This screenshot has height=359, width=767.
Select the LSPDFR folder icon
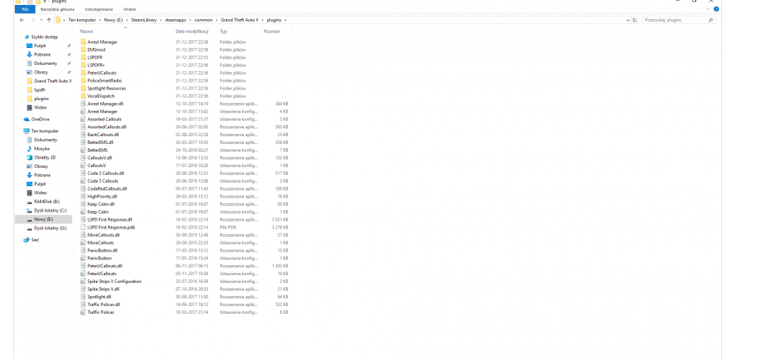(83, 57)
